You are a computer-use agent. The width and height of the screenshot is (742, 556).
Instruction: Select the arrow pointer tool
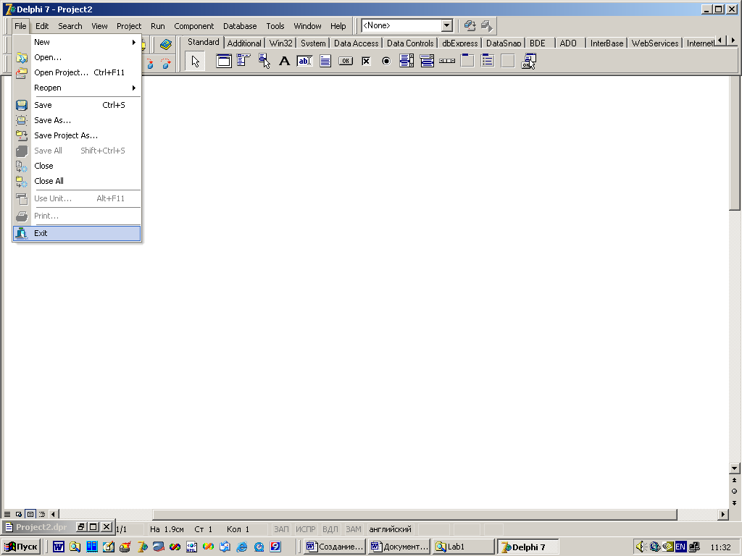pyautogui.click(x=195, y=61)
